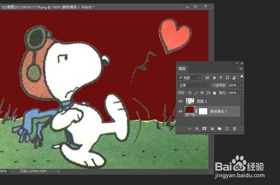Expand the 填充 fill slider arrow
This screenshot has width=280, height=185.
coord(241,93)
